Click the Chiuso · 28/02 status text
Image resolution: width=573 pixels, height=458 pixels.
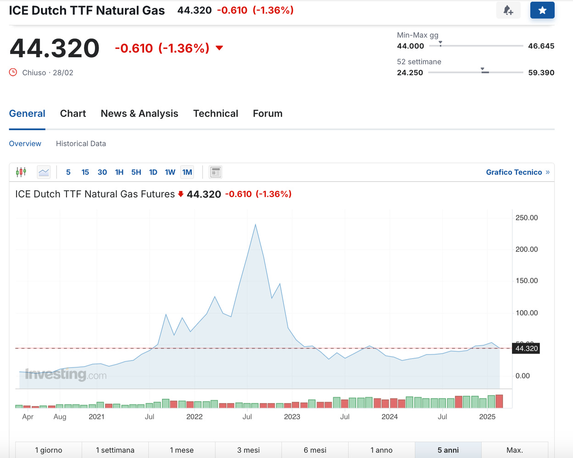(48, 72)
